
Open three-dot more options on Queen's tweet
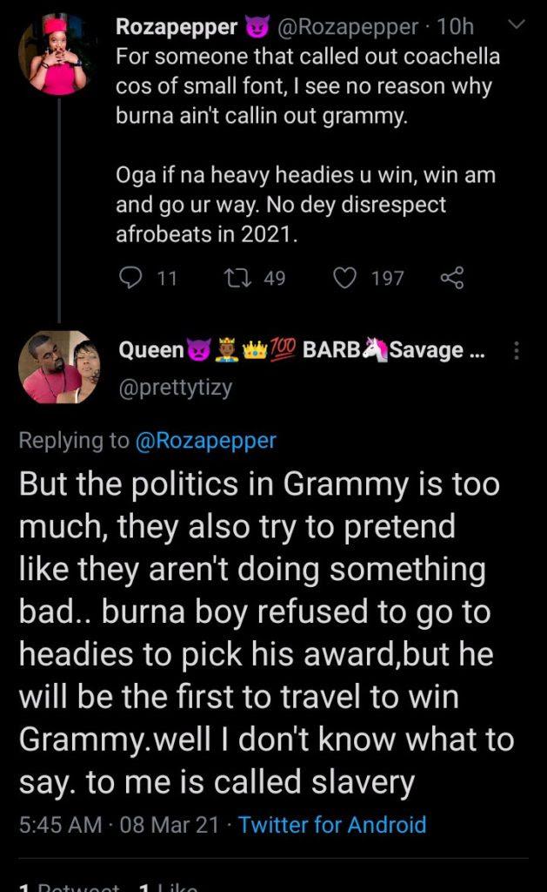[518, 351]
